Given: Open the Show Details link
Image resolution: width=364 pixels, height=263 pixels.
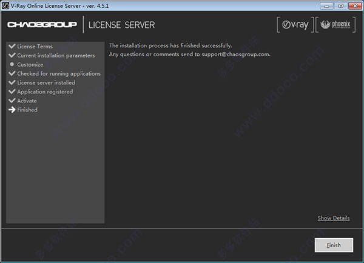Looking at the screenshot, I should point(333,218).
